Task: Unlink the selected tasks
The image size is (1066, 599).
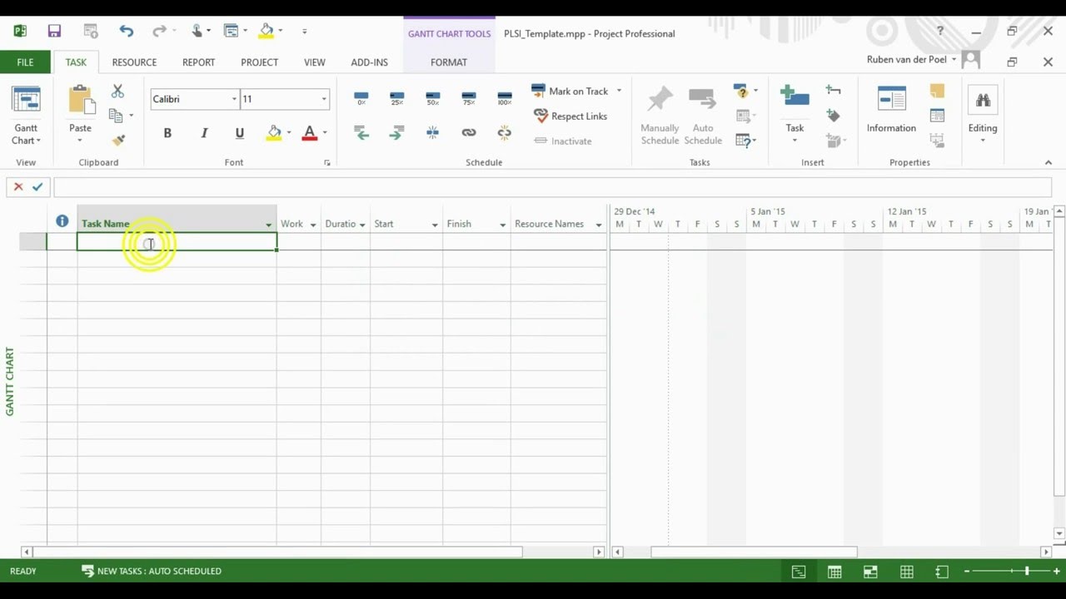Action: pyautogui.click(x=505, y=132)
